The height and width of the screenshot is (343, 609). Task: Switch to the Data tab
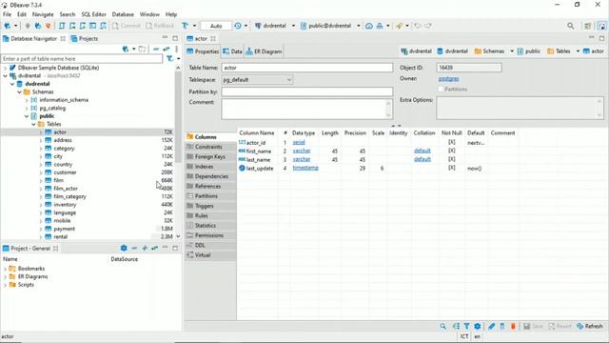coord(232,51)
